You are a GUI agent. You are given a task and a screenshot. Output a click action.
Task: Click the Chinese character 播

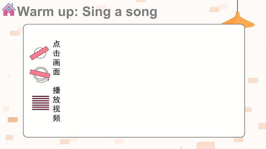57,90
